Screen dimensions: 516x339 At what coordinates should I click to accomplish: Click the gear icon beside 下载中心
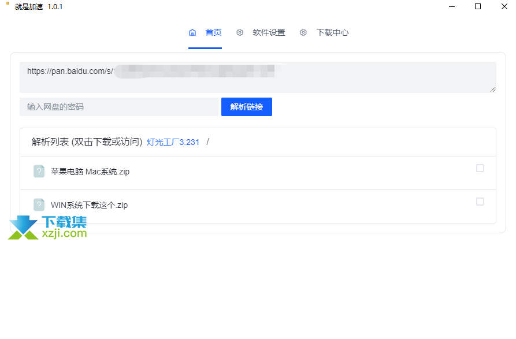tap(303, 32)
